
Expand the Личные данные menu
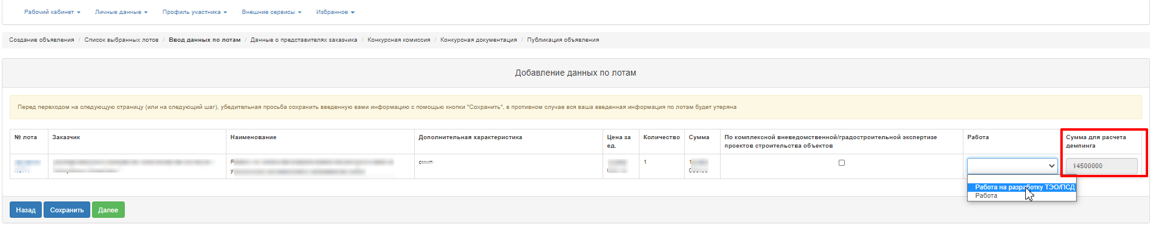click(121, 12)
